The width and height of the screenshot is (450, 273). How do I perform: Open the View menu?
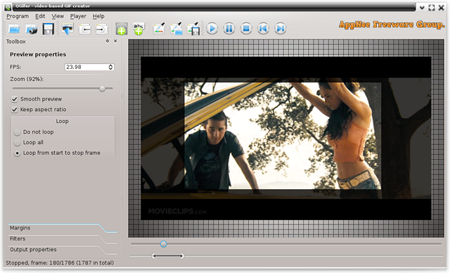58,16
